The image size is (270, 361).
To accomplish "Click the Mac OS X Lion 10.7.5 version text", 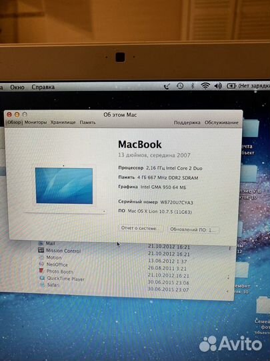I will point(159,211).
